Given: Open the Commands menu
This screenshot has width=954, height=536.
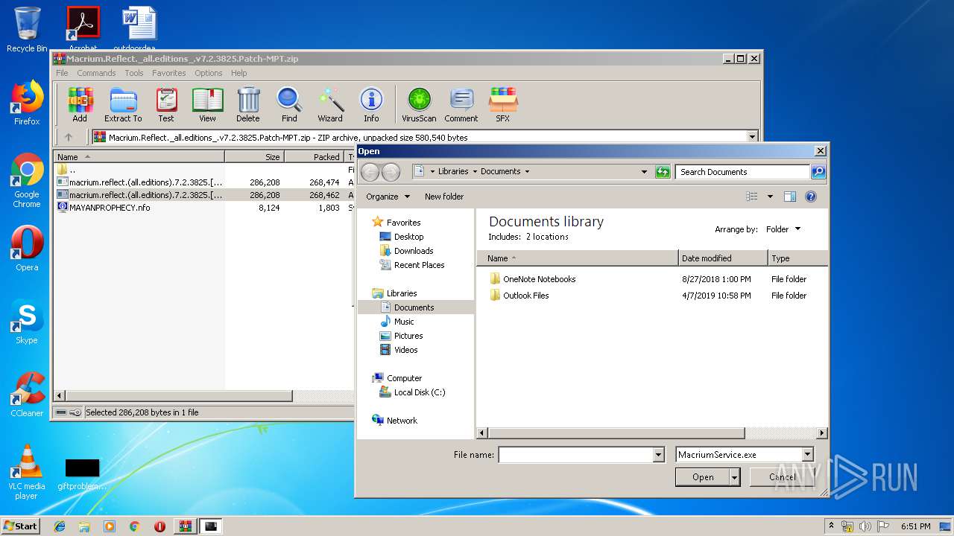Looking at the screenshot, I should pyautogui.click(x=96, y=73).
